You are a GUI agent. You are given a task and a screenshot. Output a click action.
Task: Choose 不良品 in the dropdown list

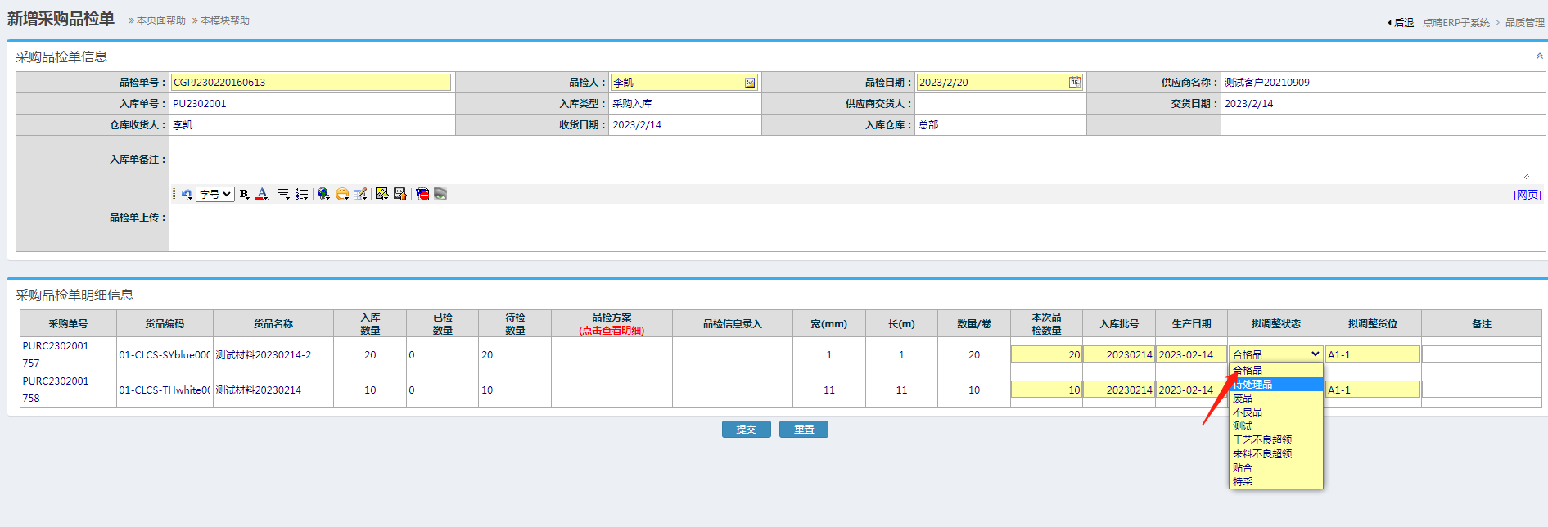(x=1248, y=412)
